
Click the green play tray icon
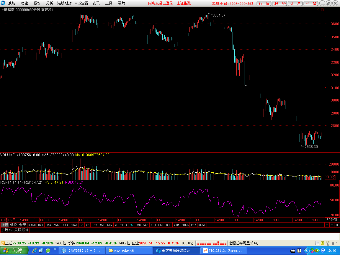coord(317,251)
